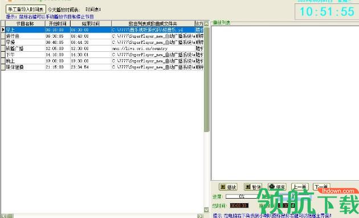Start playback with the 播放 button
Viewport: 359px width, 218px height.
228,187
